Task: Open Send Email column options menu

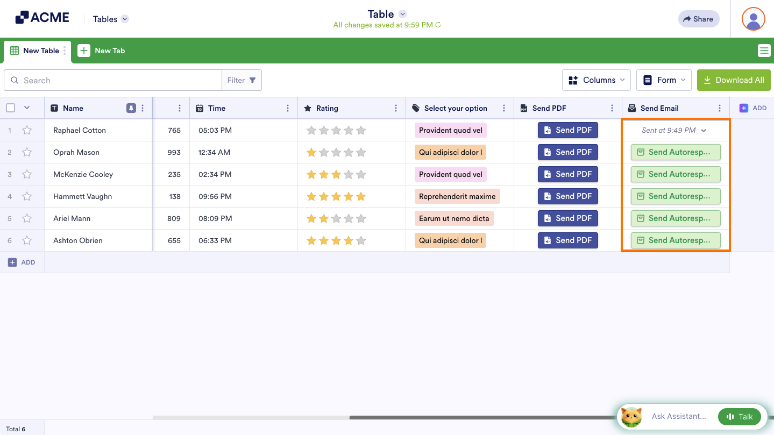Action: tap(720, 108)
